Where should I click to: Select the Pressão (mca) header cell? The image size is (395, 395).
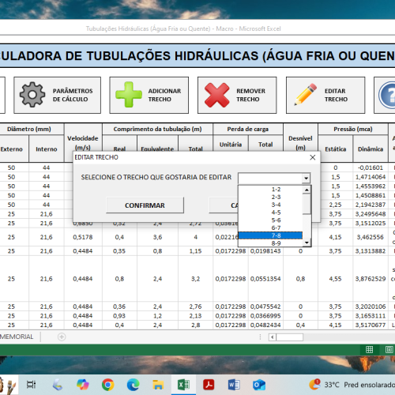pos(353,129)
